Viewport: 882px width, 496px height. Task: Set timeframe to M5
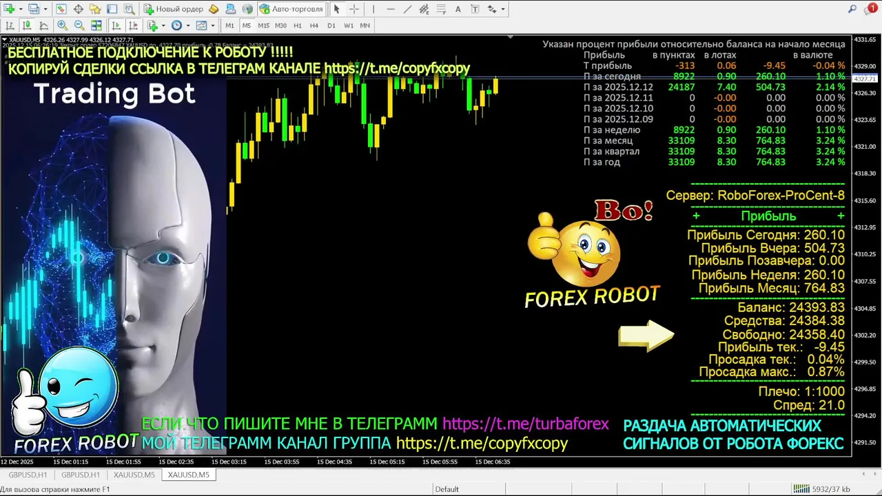247,25
